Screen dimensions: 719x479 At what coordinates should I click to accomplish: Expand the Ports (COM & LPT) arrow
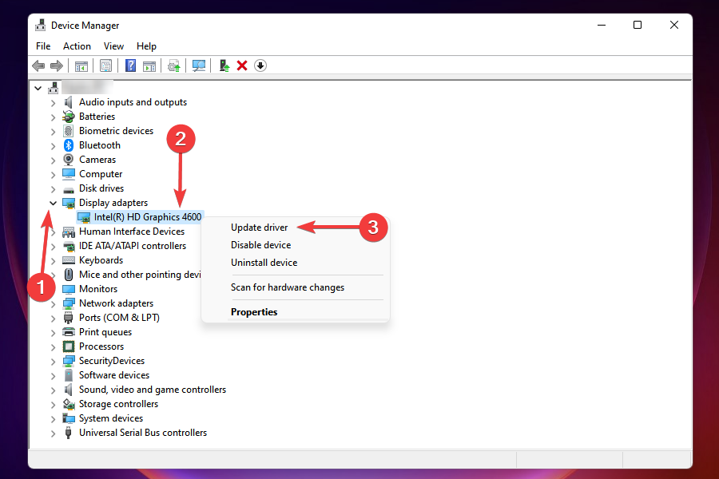click(54, 318)
